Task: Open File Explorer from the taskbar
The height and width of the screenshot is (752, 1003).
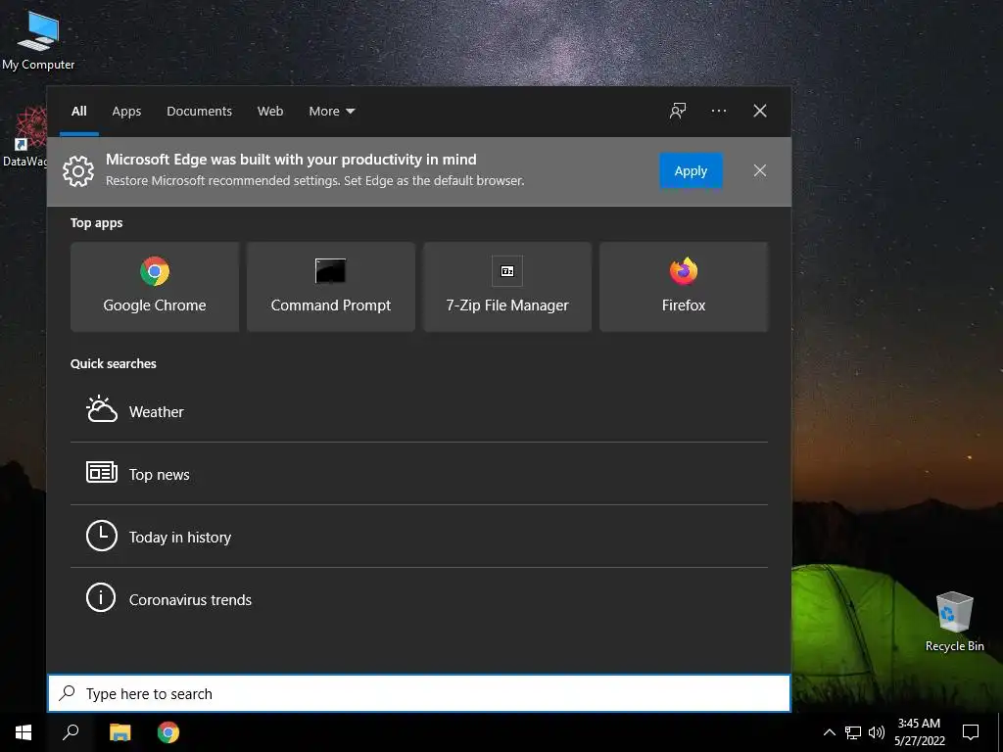Action: tap(119, 732)
